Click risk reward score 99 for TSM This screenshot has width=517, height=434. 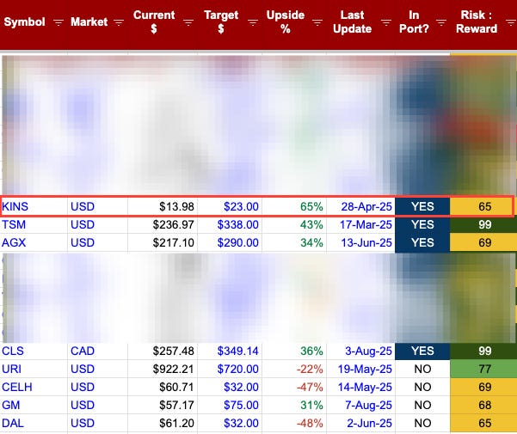click(x=483, y=225)
